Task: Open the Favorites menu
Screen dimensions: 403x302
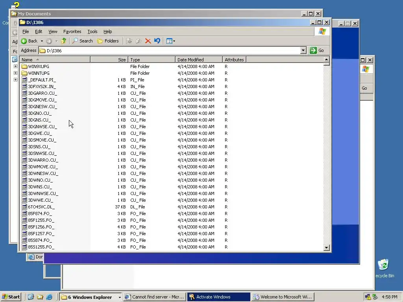Action: 72,31
